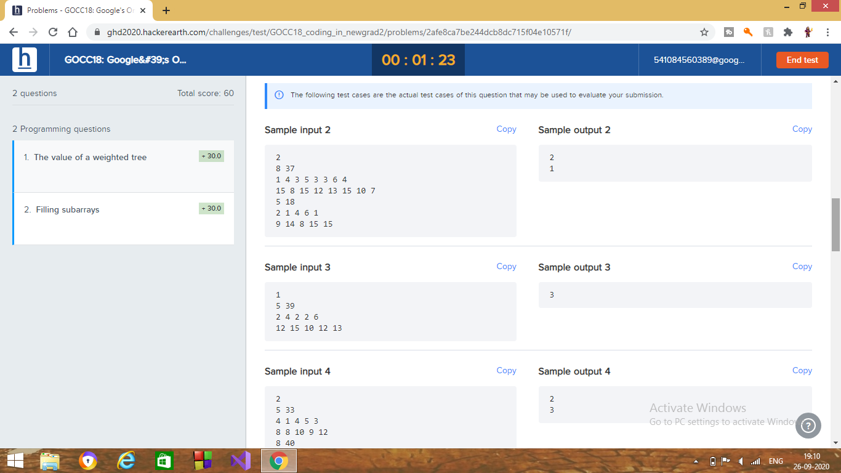Go to browser home page icon

click(x=73, y=32)
